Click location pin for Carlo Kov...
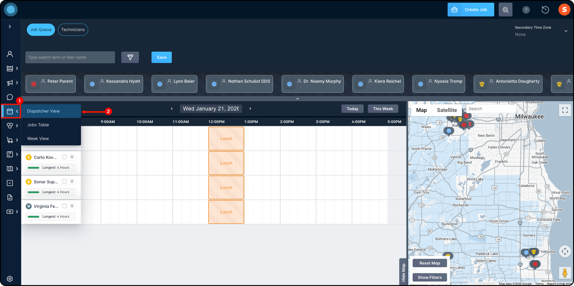 click(72, 157)
